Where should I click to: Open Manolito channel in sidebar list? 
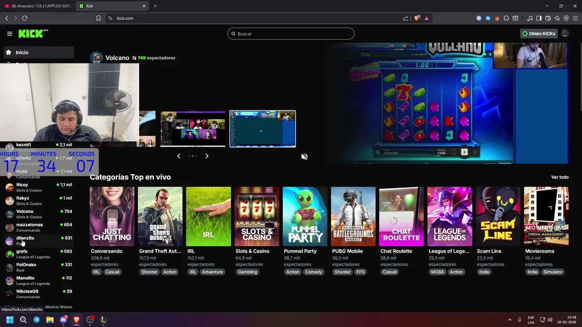click(x=39, y=280)
